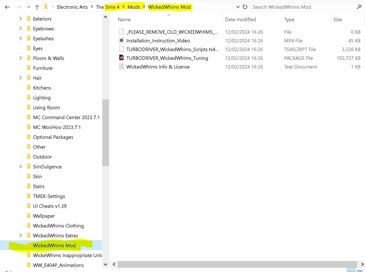Expand the Exteriors folder tree node
Screen dimensions: 365x272
(x=21, y=19)
